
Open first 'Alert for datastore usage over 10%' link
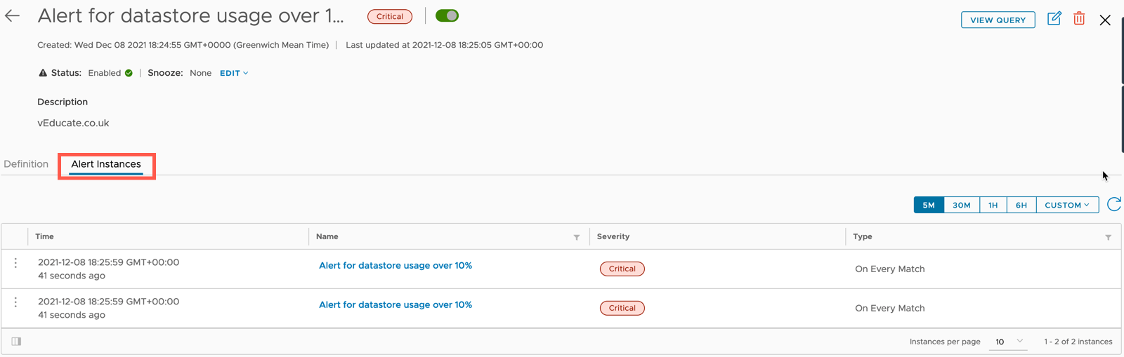pos(396,266)
